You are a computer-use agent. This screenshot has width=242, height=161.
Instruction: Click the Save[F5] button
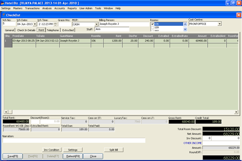[13, 156]
